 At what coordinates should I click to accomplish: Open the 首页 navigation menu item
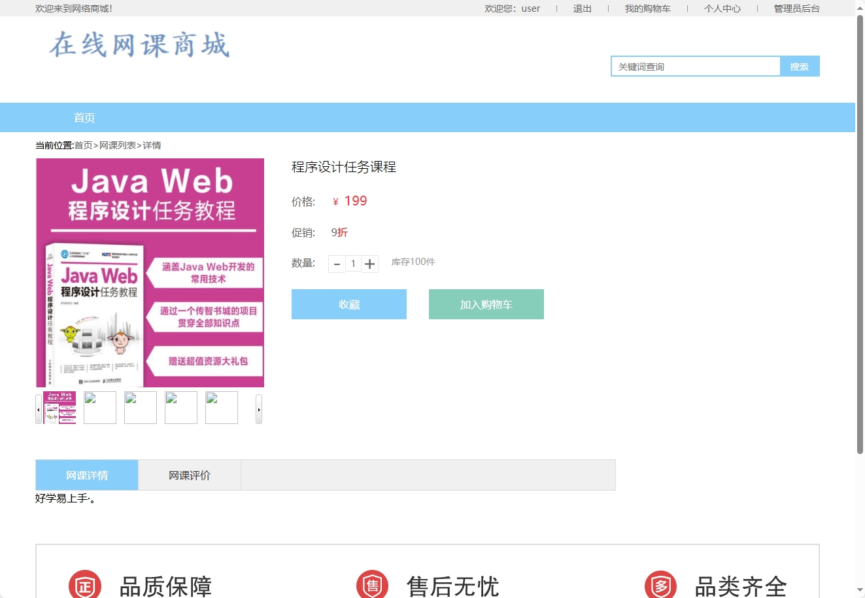[x=84, y=117]
